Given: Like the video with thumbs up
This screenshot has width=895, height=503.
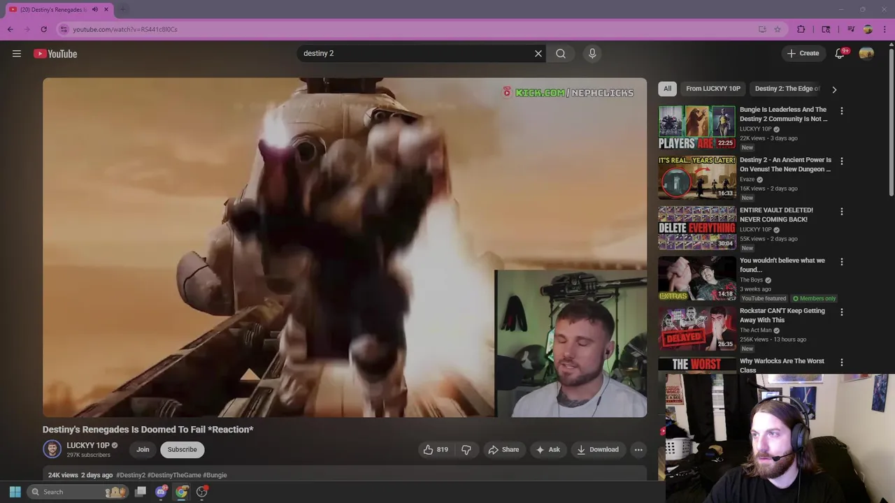Looking at the screenshot, I should point(435,450).
